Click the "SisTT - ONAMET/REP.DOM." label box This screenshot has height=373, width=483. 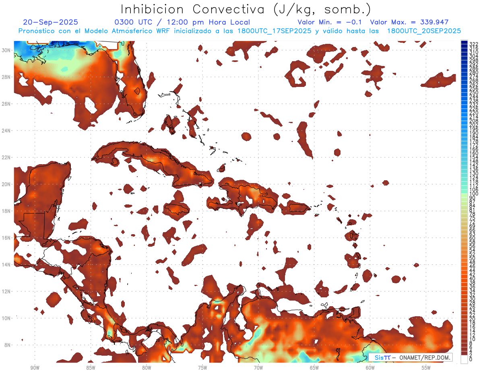411,357
